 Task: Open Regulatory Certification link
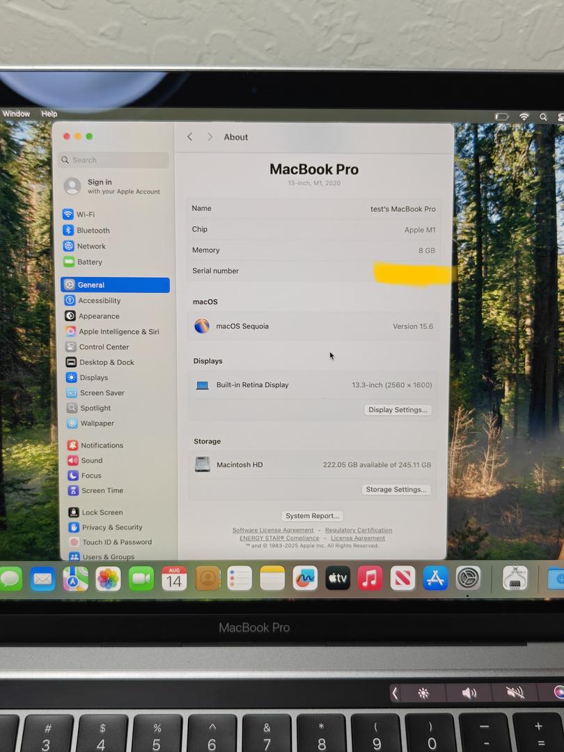[359, 530]
